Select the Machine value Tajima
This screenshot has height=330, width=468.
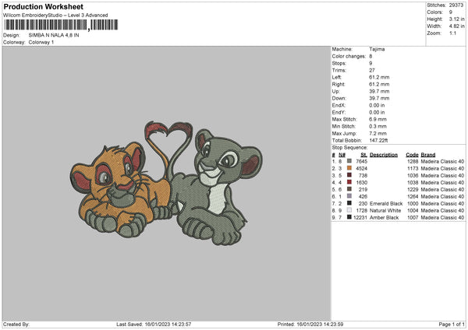(x=377, y=48)
